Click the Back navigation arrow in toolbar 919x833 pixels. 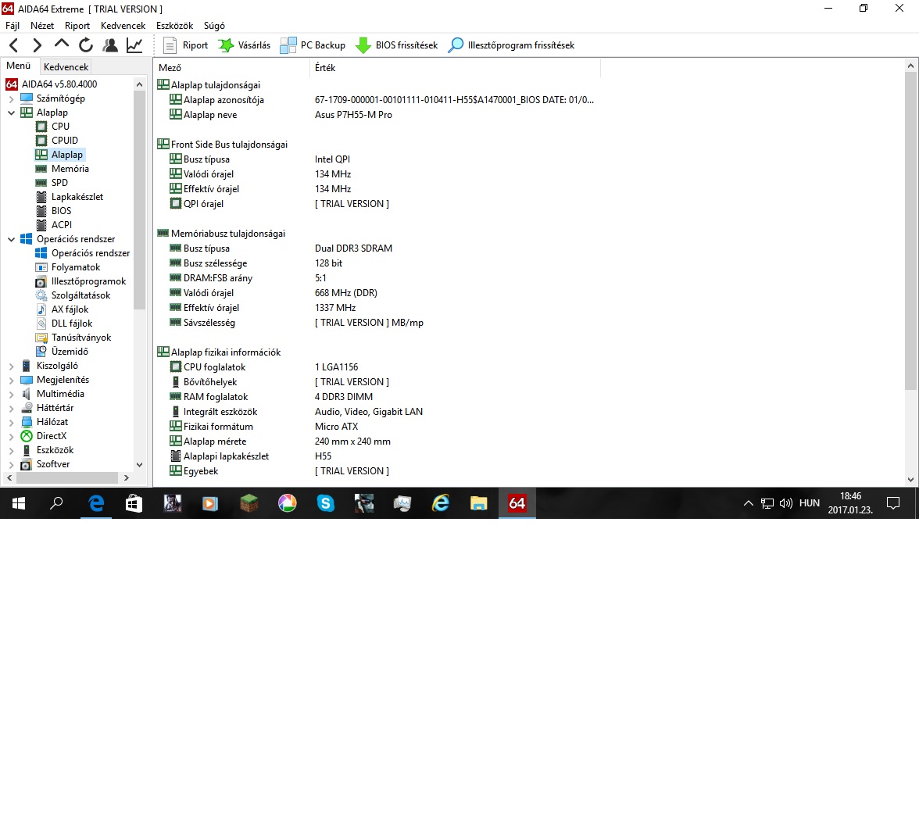[14, 45]
